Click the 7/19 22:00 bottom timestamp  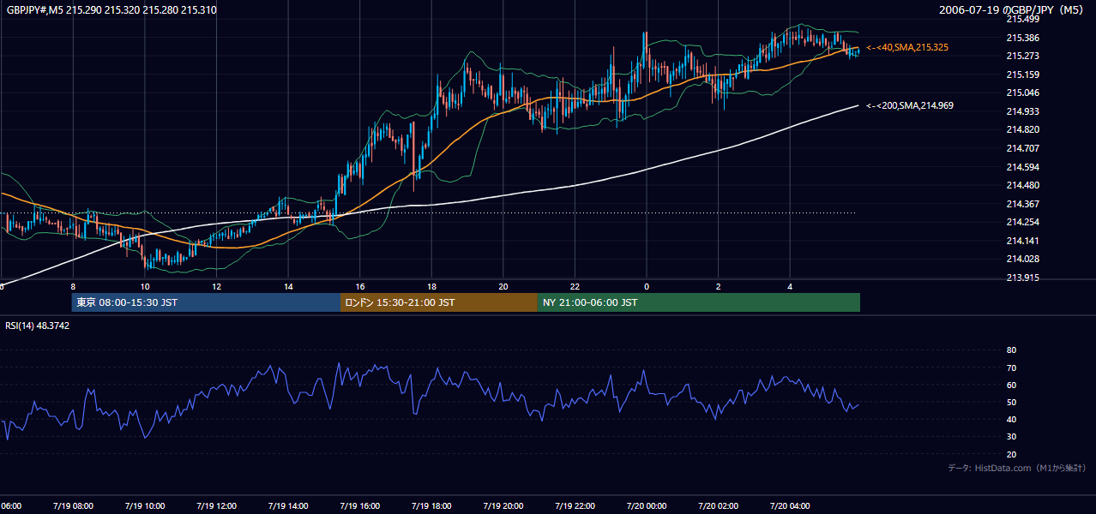(x=575, y=505)
